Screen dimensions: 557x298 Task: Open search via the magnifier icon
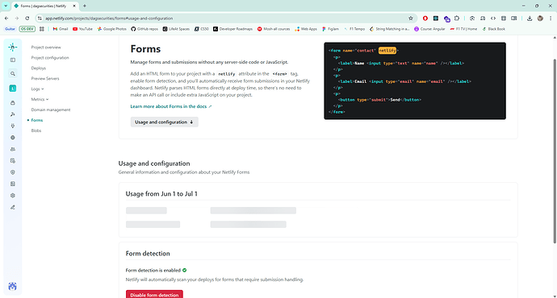click(13, 74)
